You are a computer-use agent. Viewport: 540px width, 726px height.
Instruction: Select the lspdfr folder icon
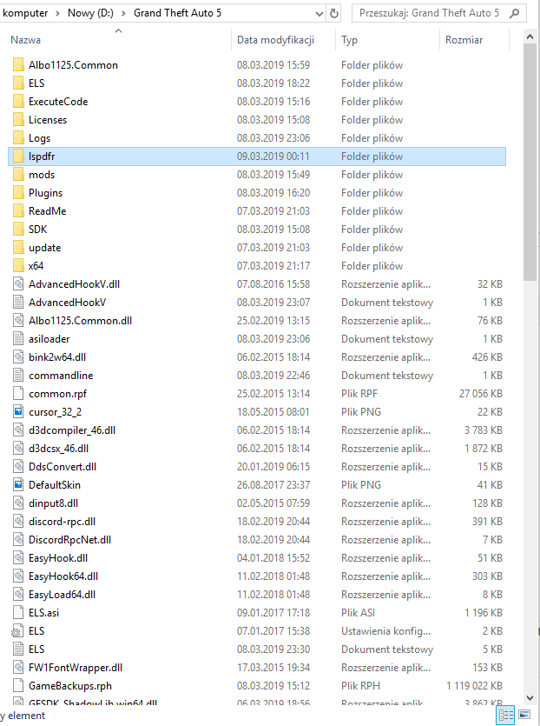coord(18,157)
